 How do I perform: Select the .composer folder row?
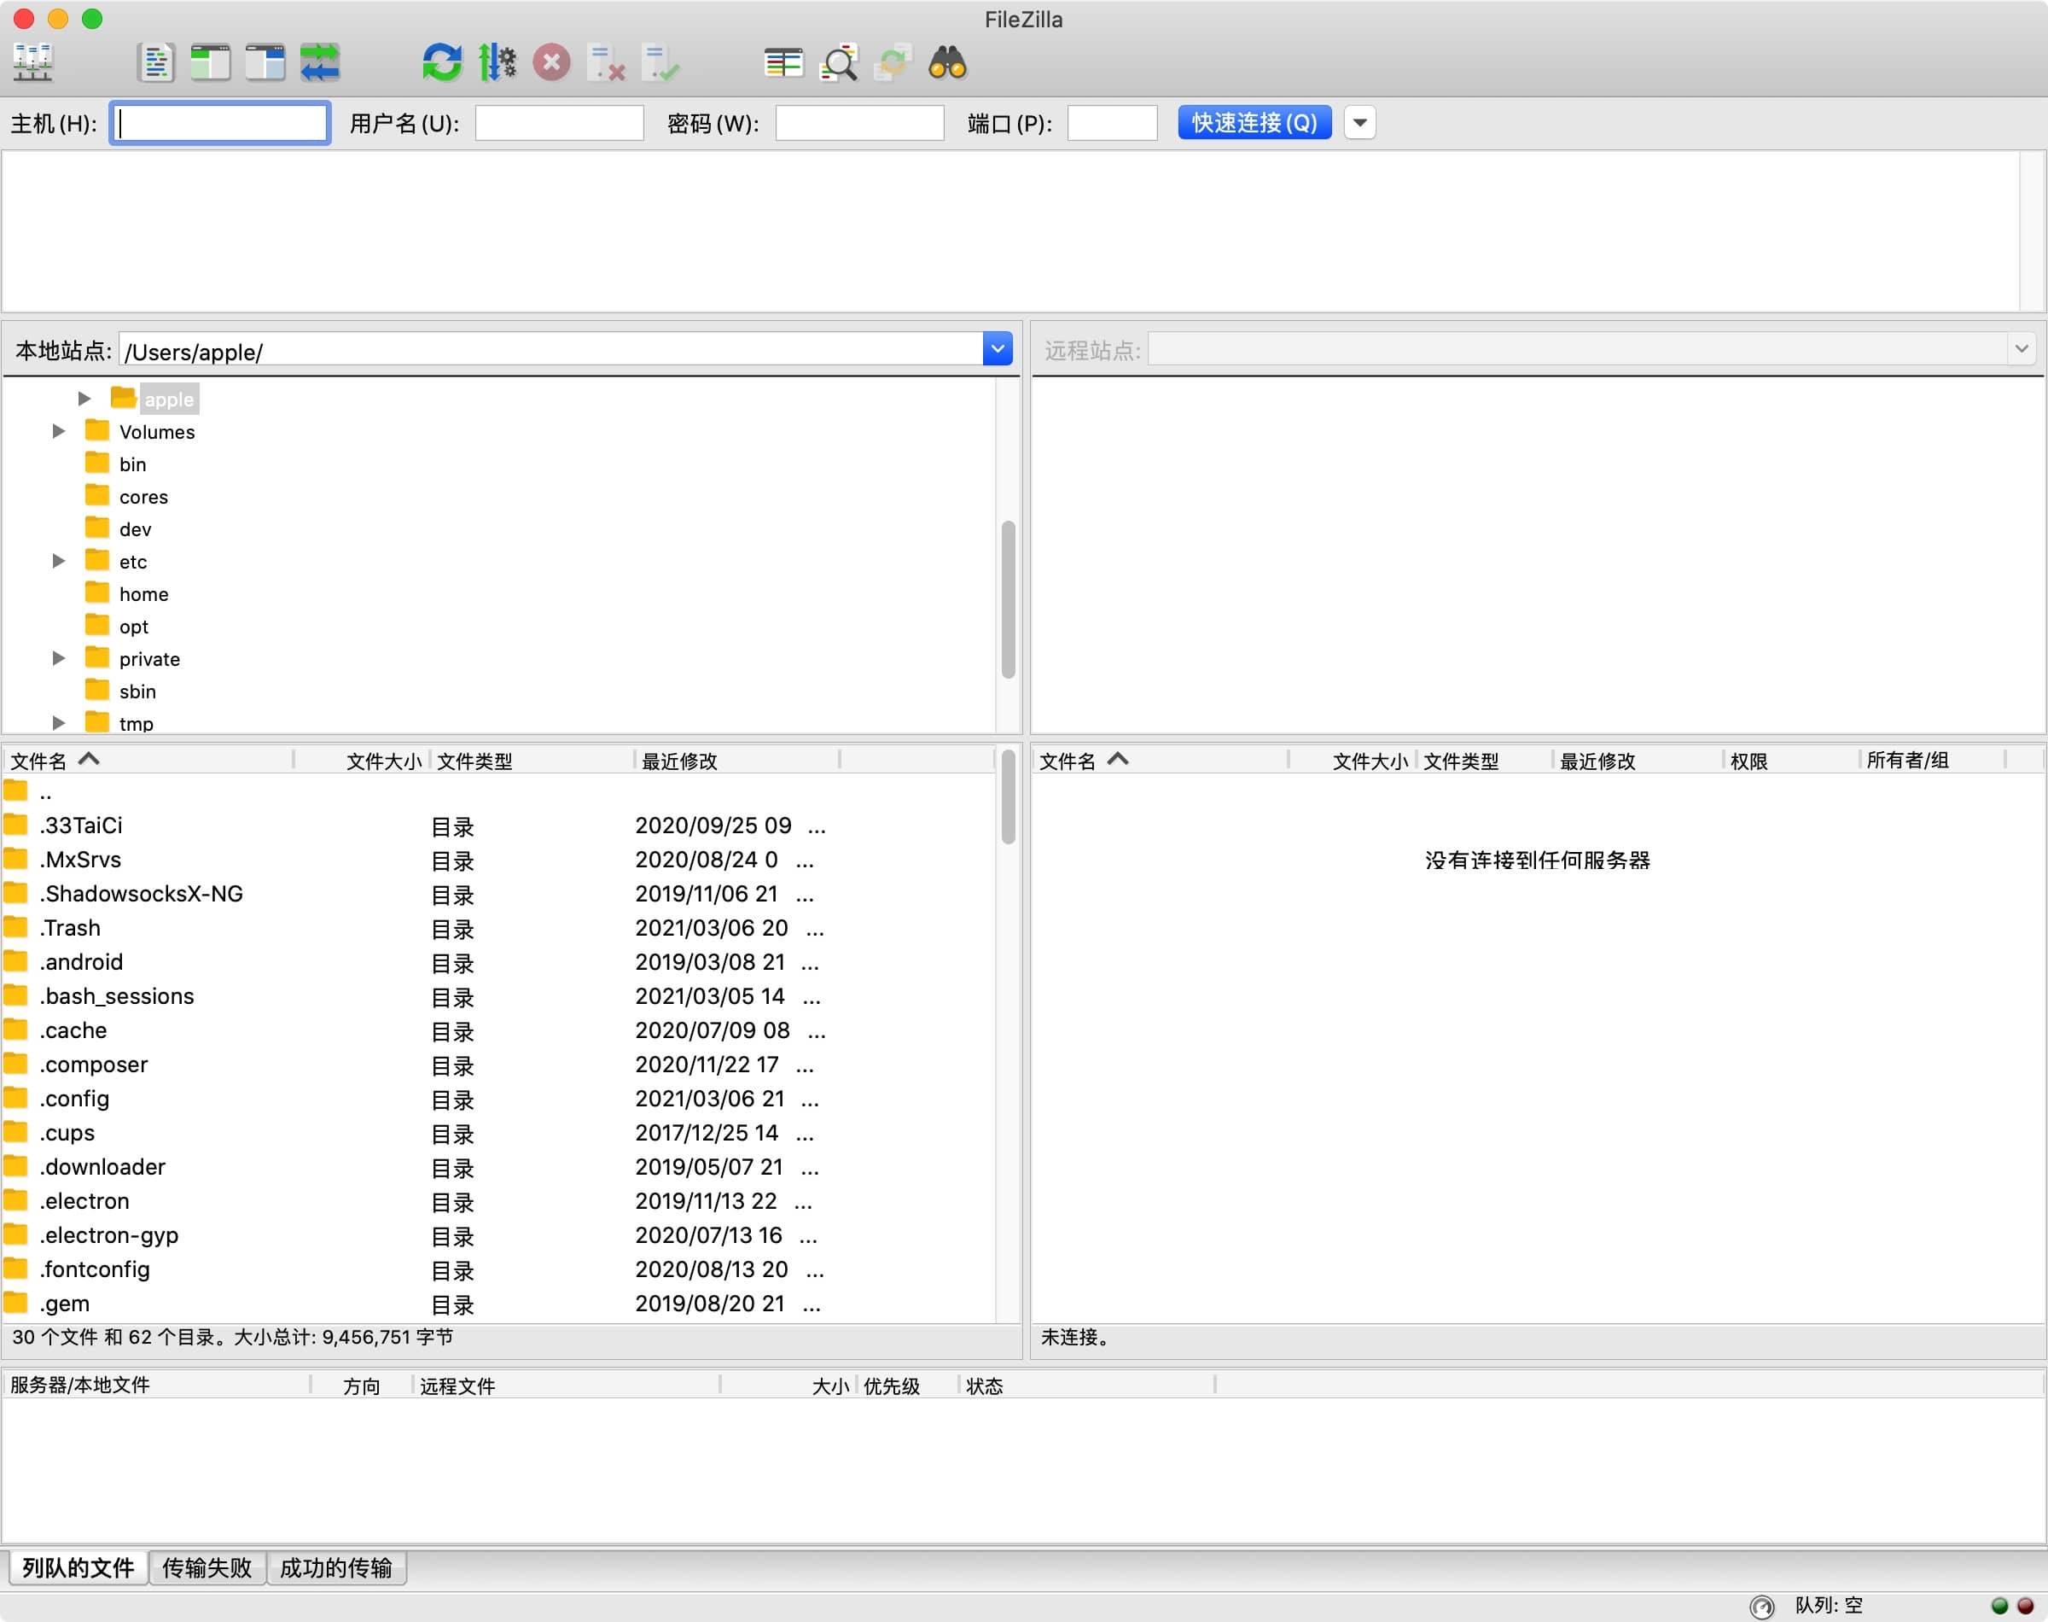coord(498,1065)
